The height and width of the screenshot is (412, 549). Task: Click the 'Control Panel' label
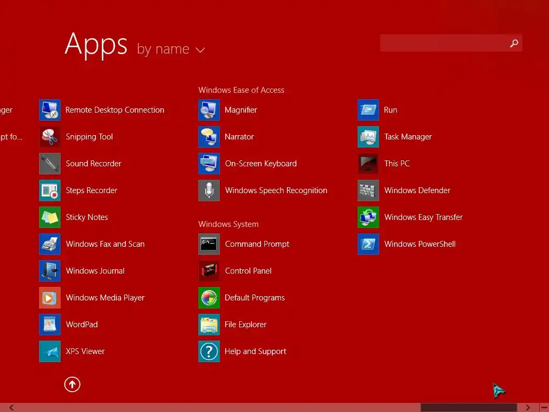click(248, 271)
